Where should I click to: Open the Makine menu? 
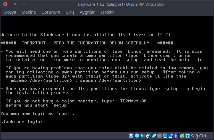[x=29, y=12]
